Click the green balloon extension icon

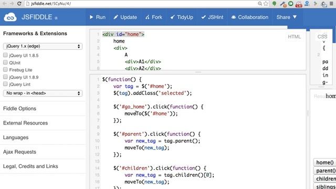click(x=274, y=4)
